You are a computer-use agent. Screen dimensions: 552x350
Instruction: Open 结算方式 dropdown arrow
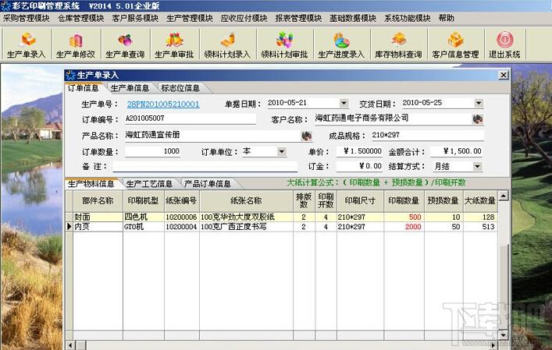(477, 166)
